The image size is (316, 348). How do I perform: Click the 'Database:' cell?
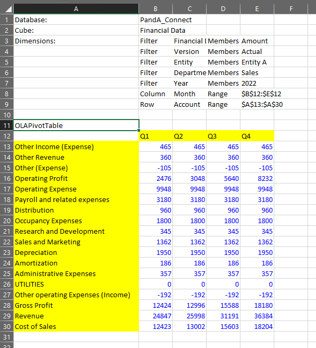tap(76, 20)
